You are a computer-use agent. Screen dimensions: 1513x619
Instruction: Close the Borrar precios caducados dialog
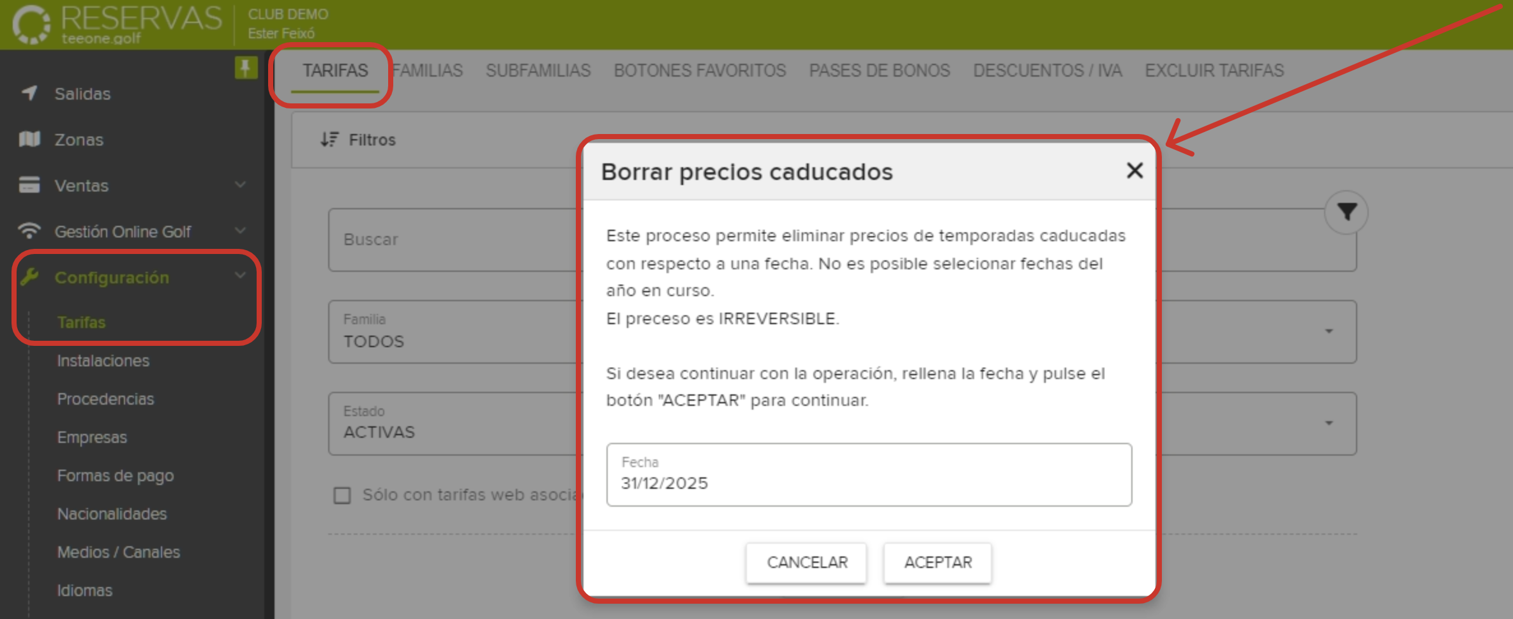(1134, 171)
